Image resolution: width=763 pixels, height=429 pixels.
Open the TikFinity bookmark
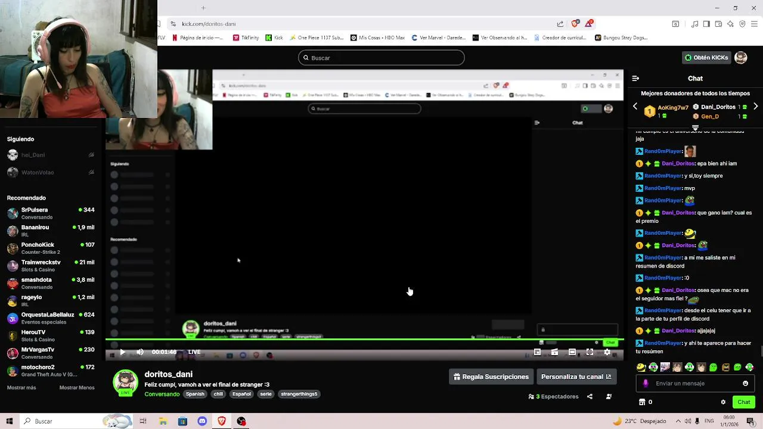246,38
